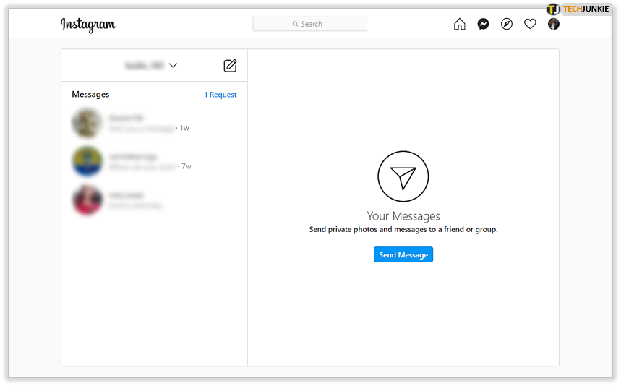Image resolution: width=621 pixels, height=386 pixels.
Task: Select the third conversation's red avatar
Action: [x=87, y=200]
